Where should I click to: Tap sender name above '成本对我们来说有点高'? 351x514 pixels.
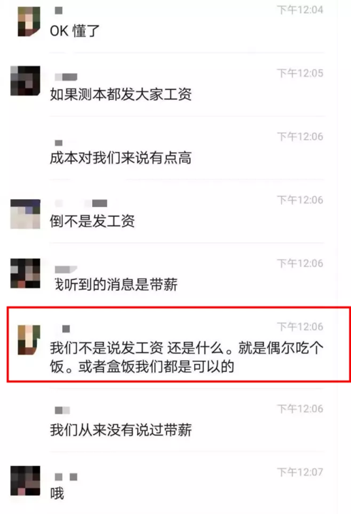(58, 143)
